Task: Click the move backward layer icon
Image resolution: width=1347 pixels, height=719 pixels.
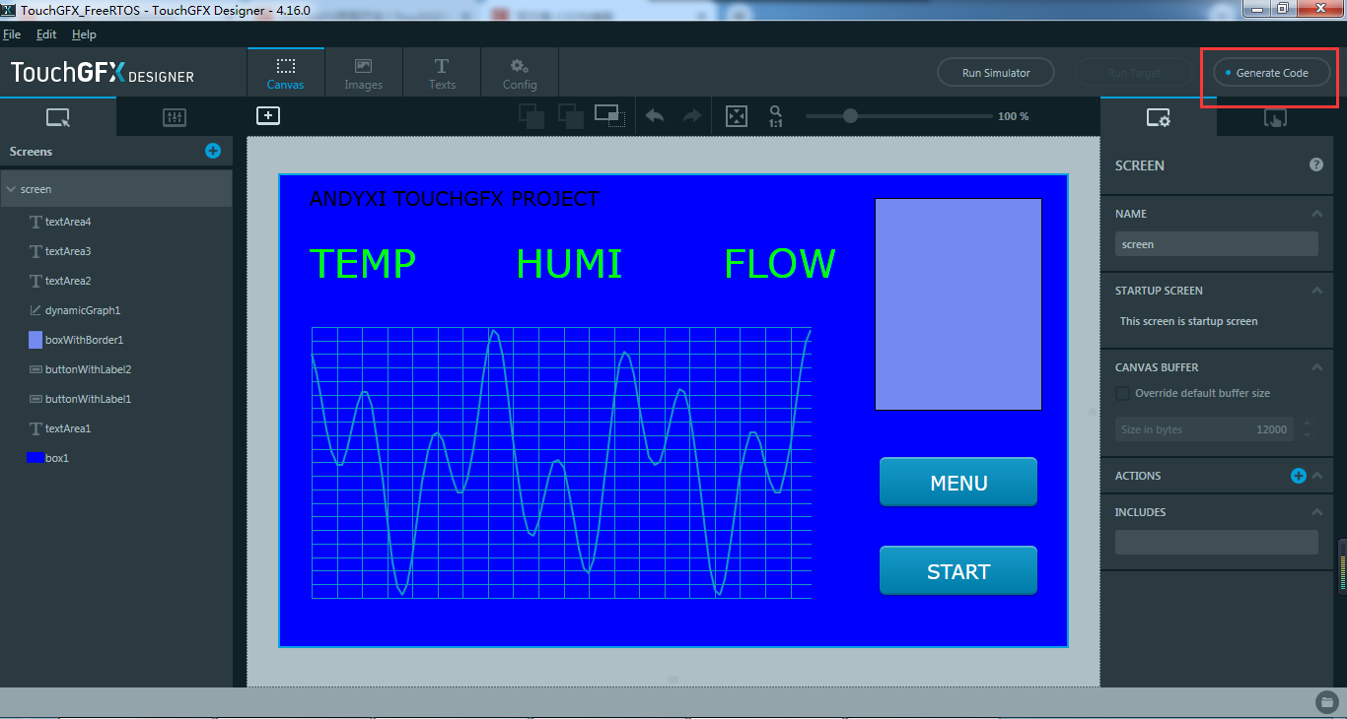Action: tap(532, 116)
